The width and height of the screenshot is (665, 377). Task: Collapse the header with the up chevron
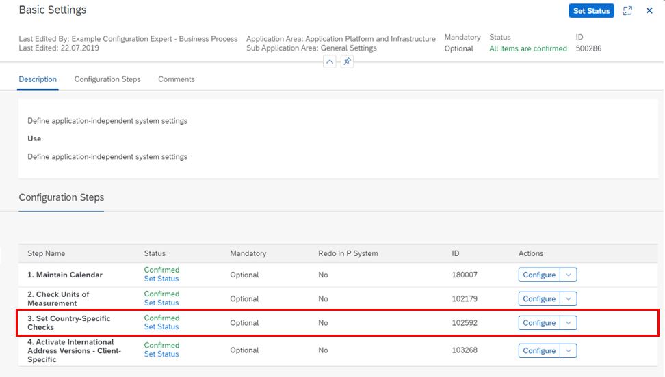coord(330,61)
